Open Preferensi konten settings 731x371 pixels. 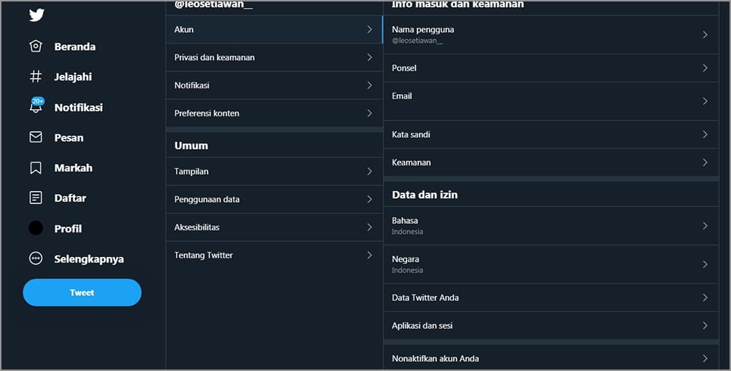pyautogui.click(x=274, y=113)
